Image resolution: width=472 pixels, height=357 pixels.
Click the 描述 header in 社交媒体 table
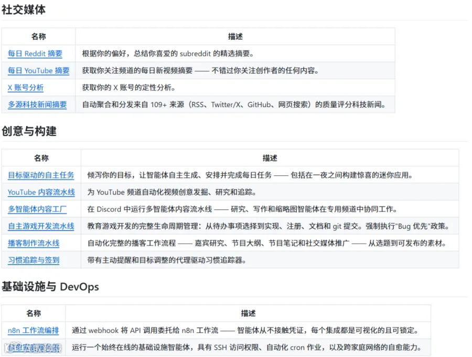coord(235,36)
